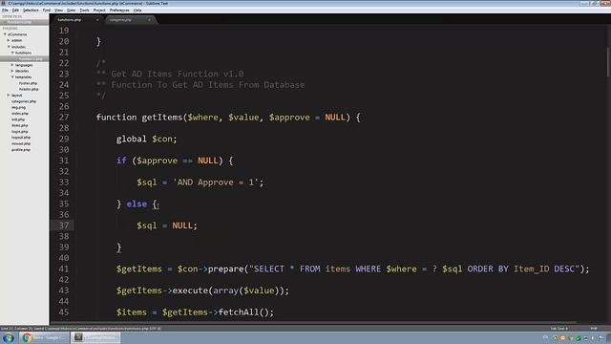
Task: Select functions.php under Open Files
Action: (x=19, y=22)
